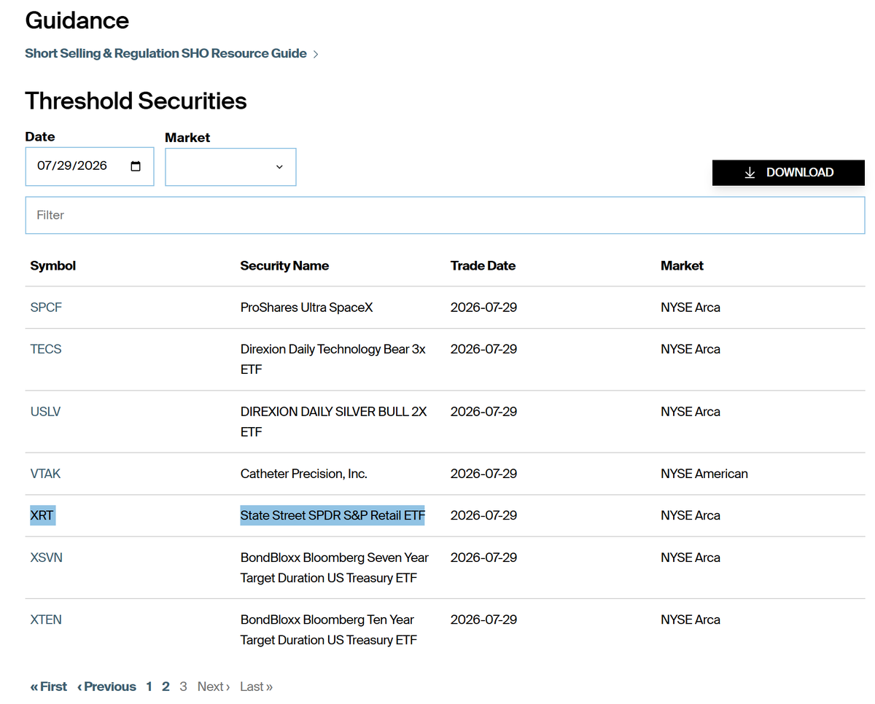Viewport: 875px width, 704px height.
Task: Open the highlighted XRT symbol link
Action: click(x=42, y=515)
